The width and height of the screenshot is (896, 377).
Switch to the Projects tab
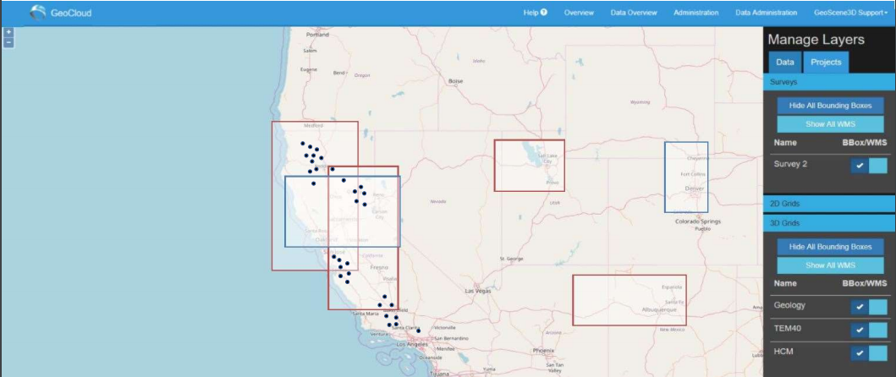point(826,63)
